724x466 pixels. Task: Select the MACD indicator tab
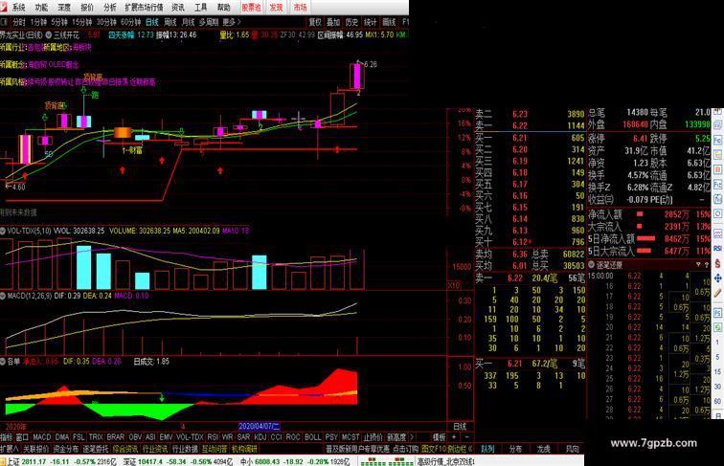click(42, 437)
